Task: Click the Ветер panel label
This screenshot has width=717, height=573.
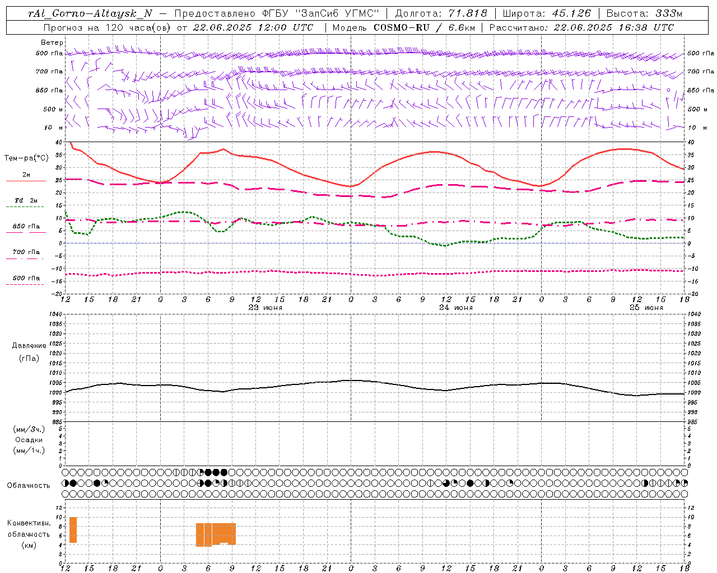Action: pos(52,43)
